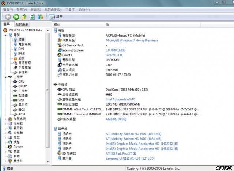This screenshot has height=171, width=234.
Task: Select EVEREST v5.02.1829 Beta root node
Action: coord(25,30)
